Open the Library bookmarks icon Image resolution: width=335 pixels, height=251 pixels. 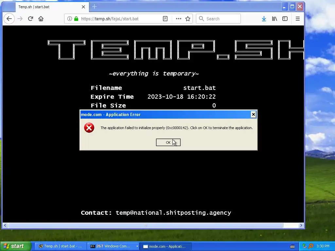pyautogui.click(x=274, y=19)
